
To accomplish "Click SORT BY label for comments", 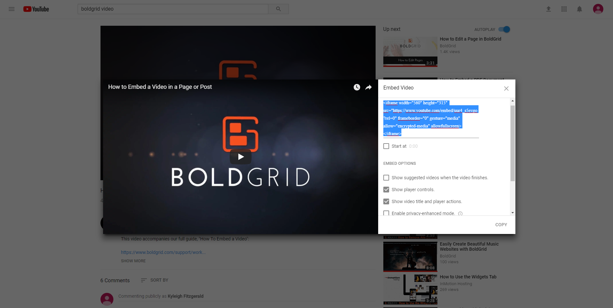I will point(159,280).
